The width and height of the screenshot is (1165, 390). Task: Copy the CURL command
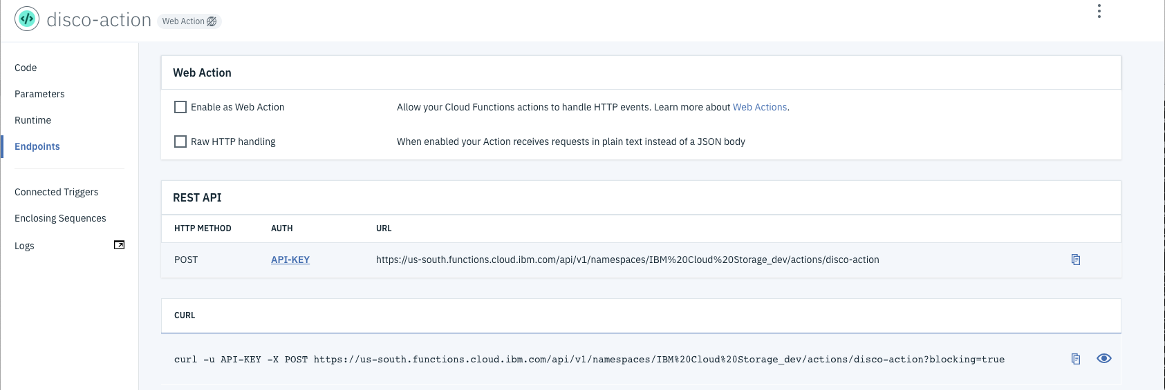click(x=1076, y=359)
